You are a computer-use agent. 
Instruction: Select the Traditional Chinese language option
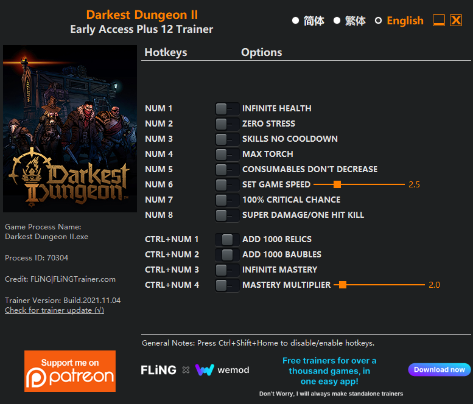(x=349, y=21)
